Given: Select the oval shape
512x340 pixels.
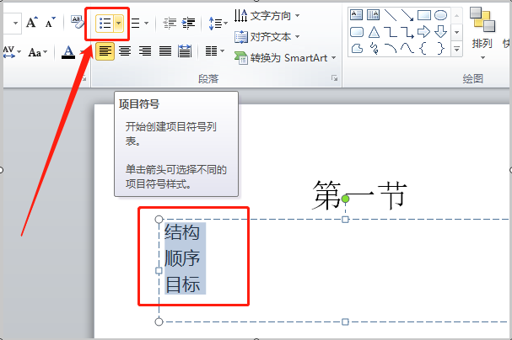Looking at the screenshot, I should (440, 15).
